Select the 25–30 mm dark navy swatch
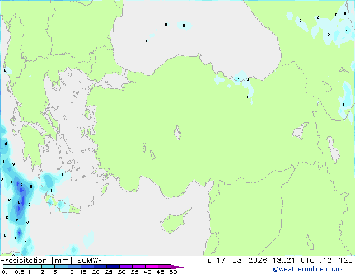 pyautogui.click(x=113, y=267)
